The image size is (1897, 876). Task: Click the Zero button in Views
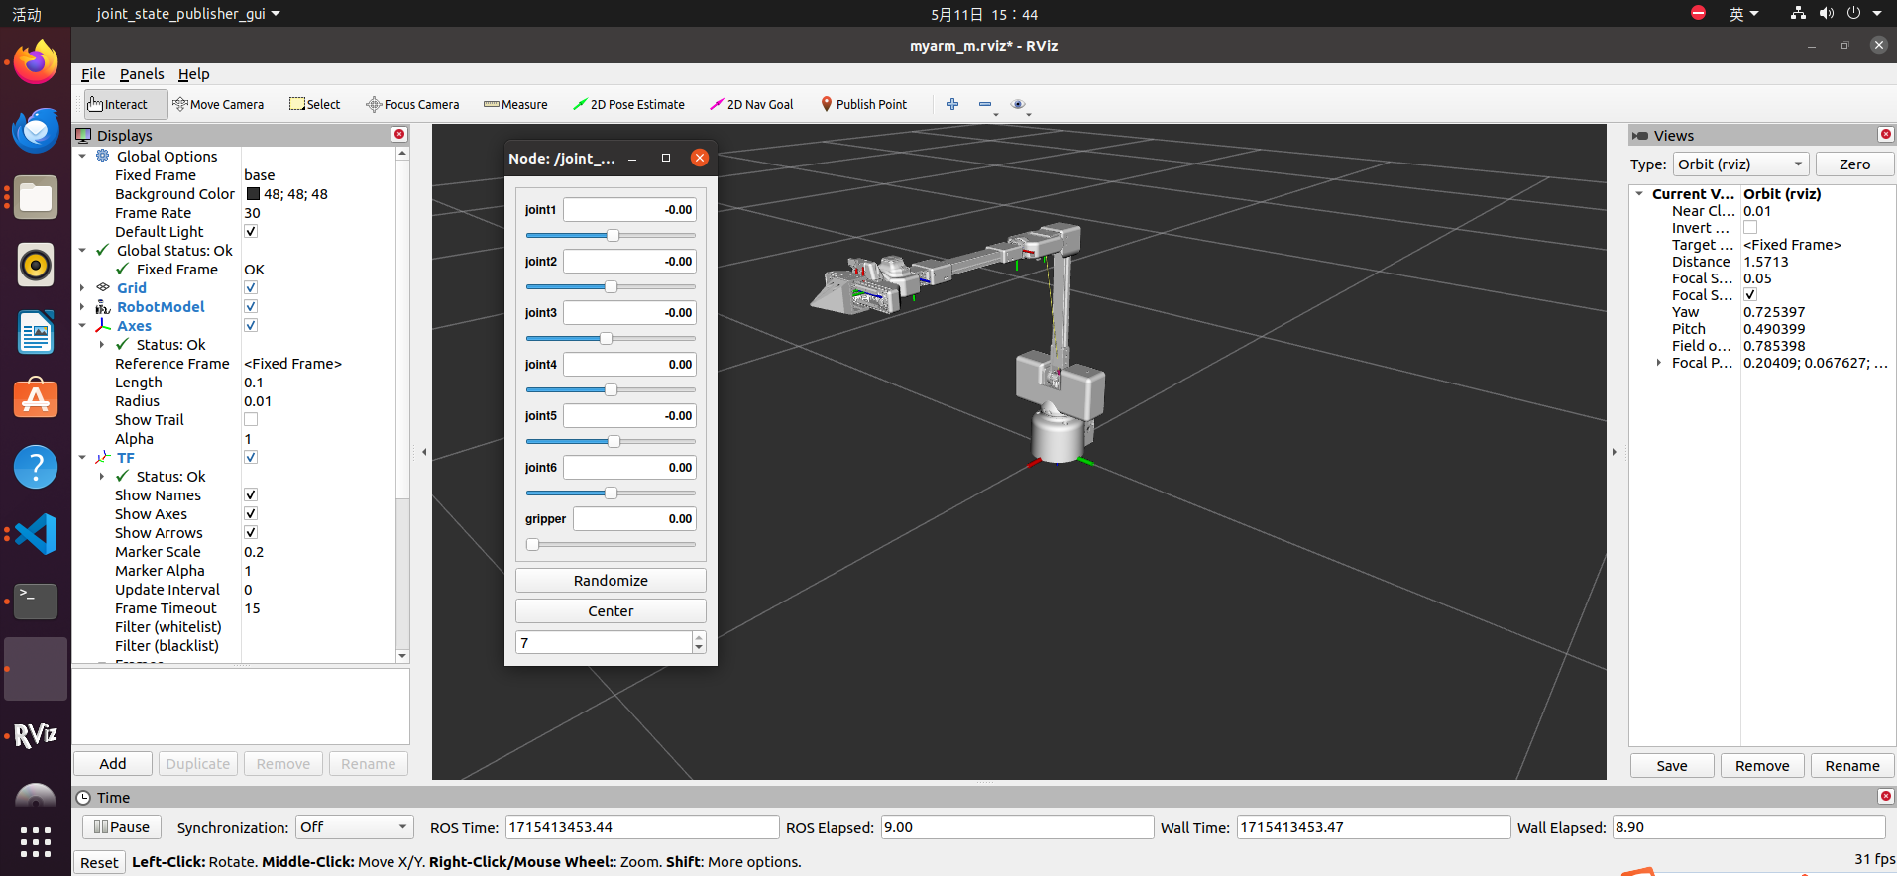tap(1853, 164)
